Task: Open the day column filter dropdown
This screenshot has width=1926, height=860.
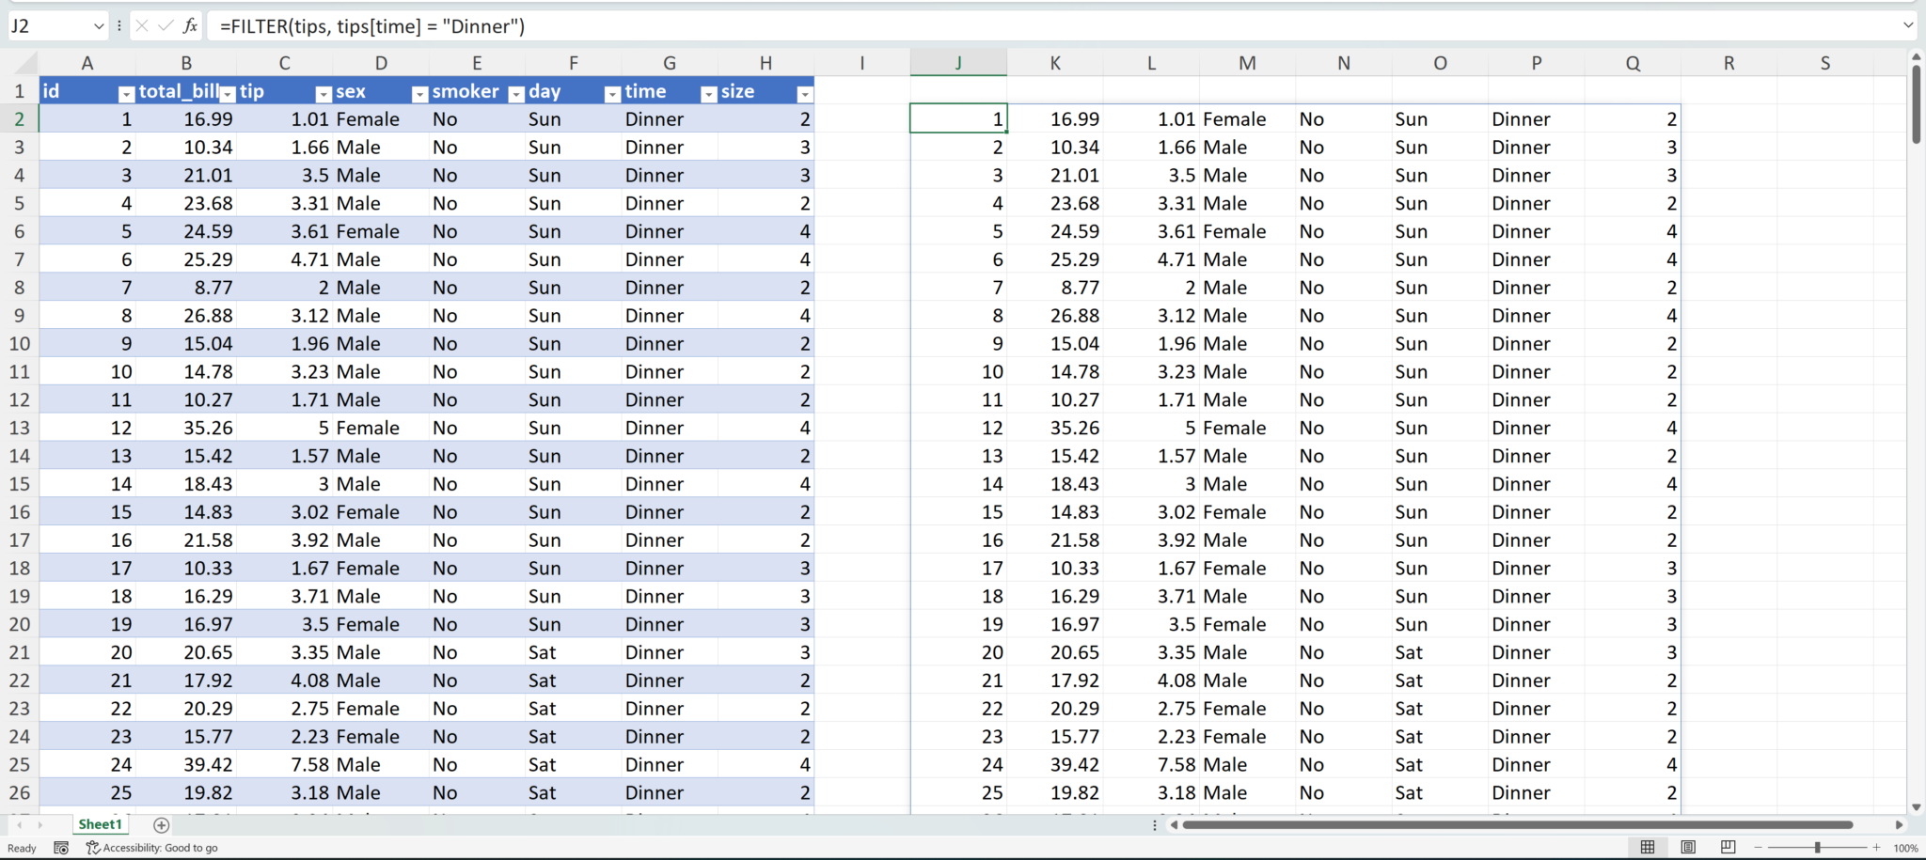Action: (612, 94)
